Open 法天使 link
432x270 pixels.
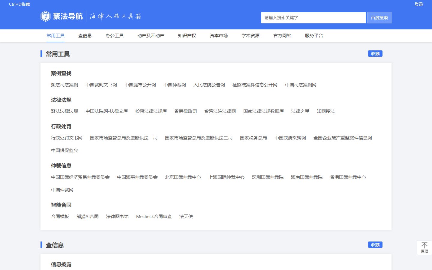(186, 217)
